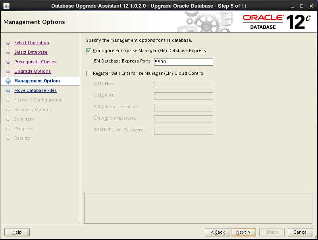Click the Management Options step bullet icon
This screenshot has height=240, width=318.
coord(8,81)
